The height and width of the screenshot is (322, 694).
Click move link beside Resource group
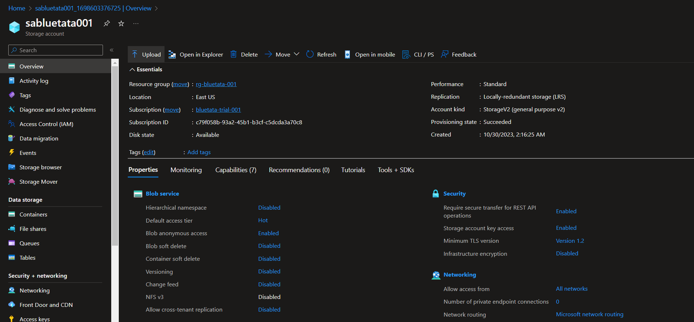pyautogui.click(x=180, y=84)
